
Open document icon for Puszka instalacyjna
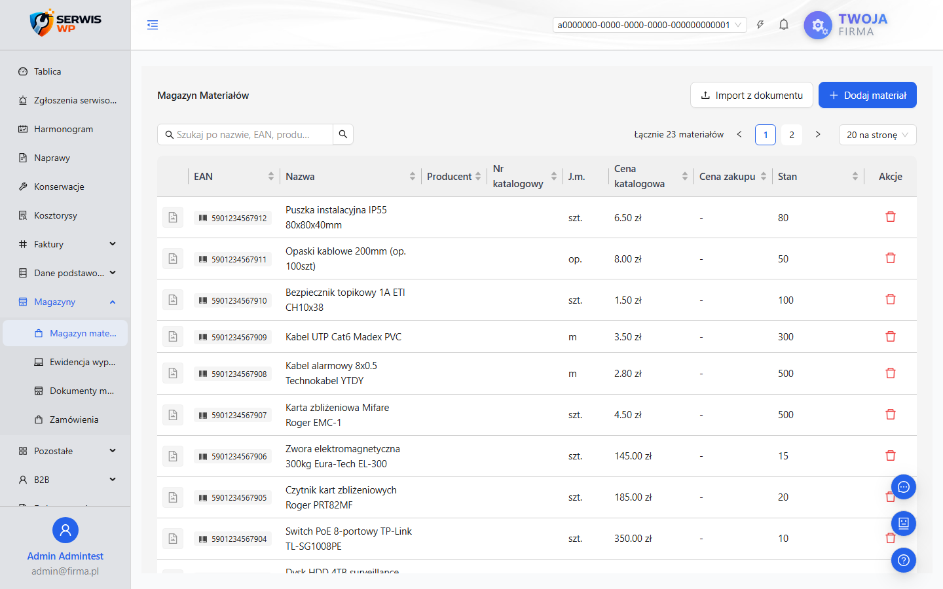click(x=173, y=217)
